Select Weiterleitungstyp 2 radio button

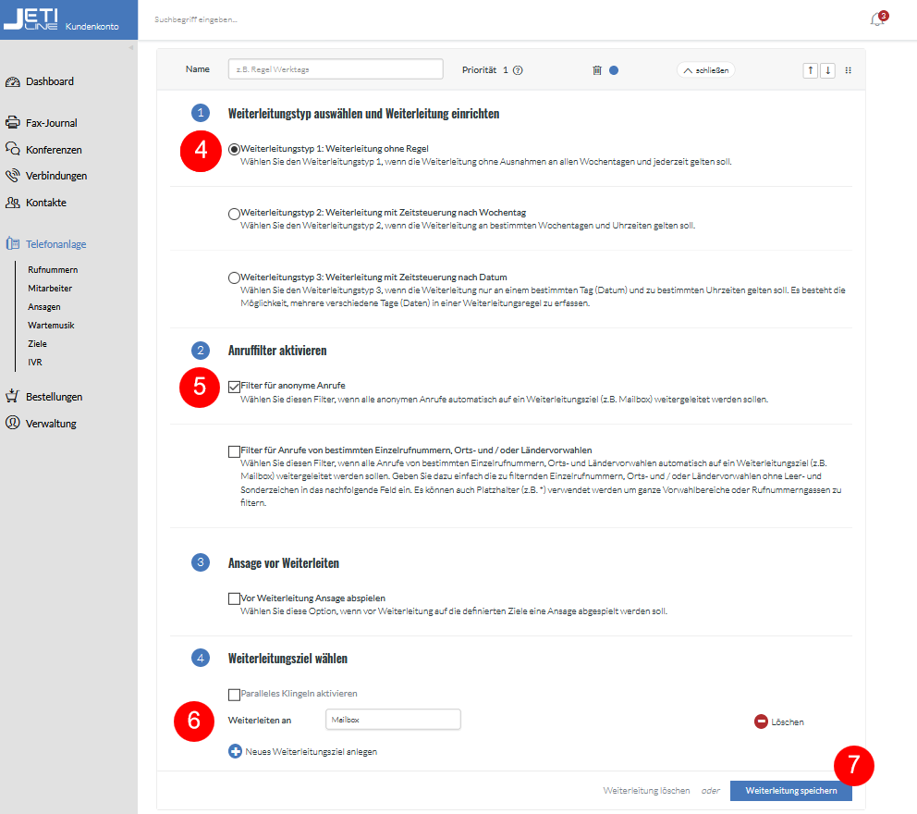pos(234,214)
